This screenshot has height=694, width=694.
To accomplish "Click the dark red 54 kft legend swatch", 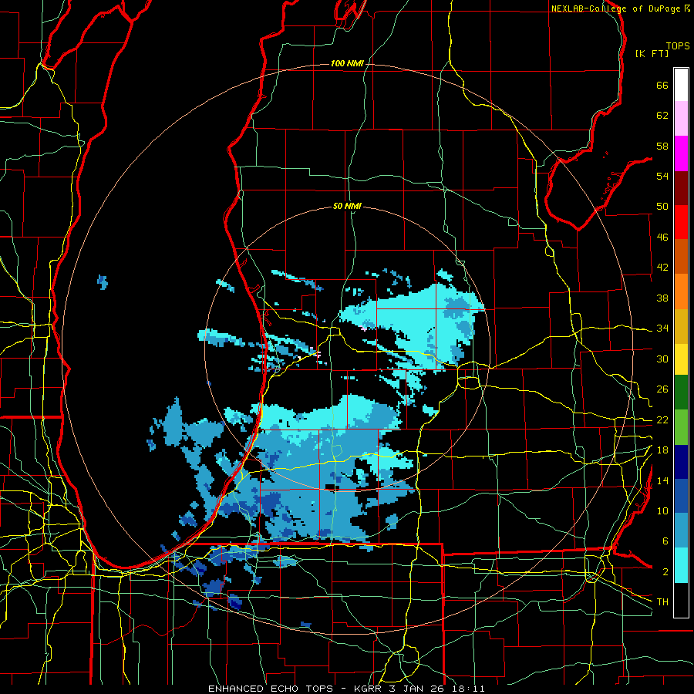I will 681,188.
